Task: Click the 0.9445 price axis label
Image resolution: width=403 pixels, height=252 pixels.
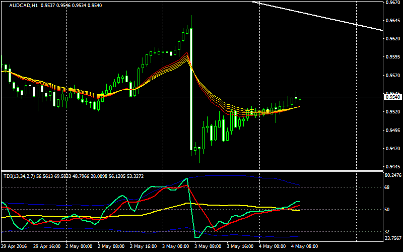Action: point(393,167)
